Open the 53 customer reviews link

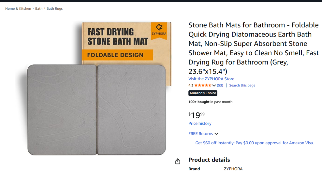click(220, 85)
